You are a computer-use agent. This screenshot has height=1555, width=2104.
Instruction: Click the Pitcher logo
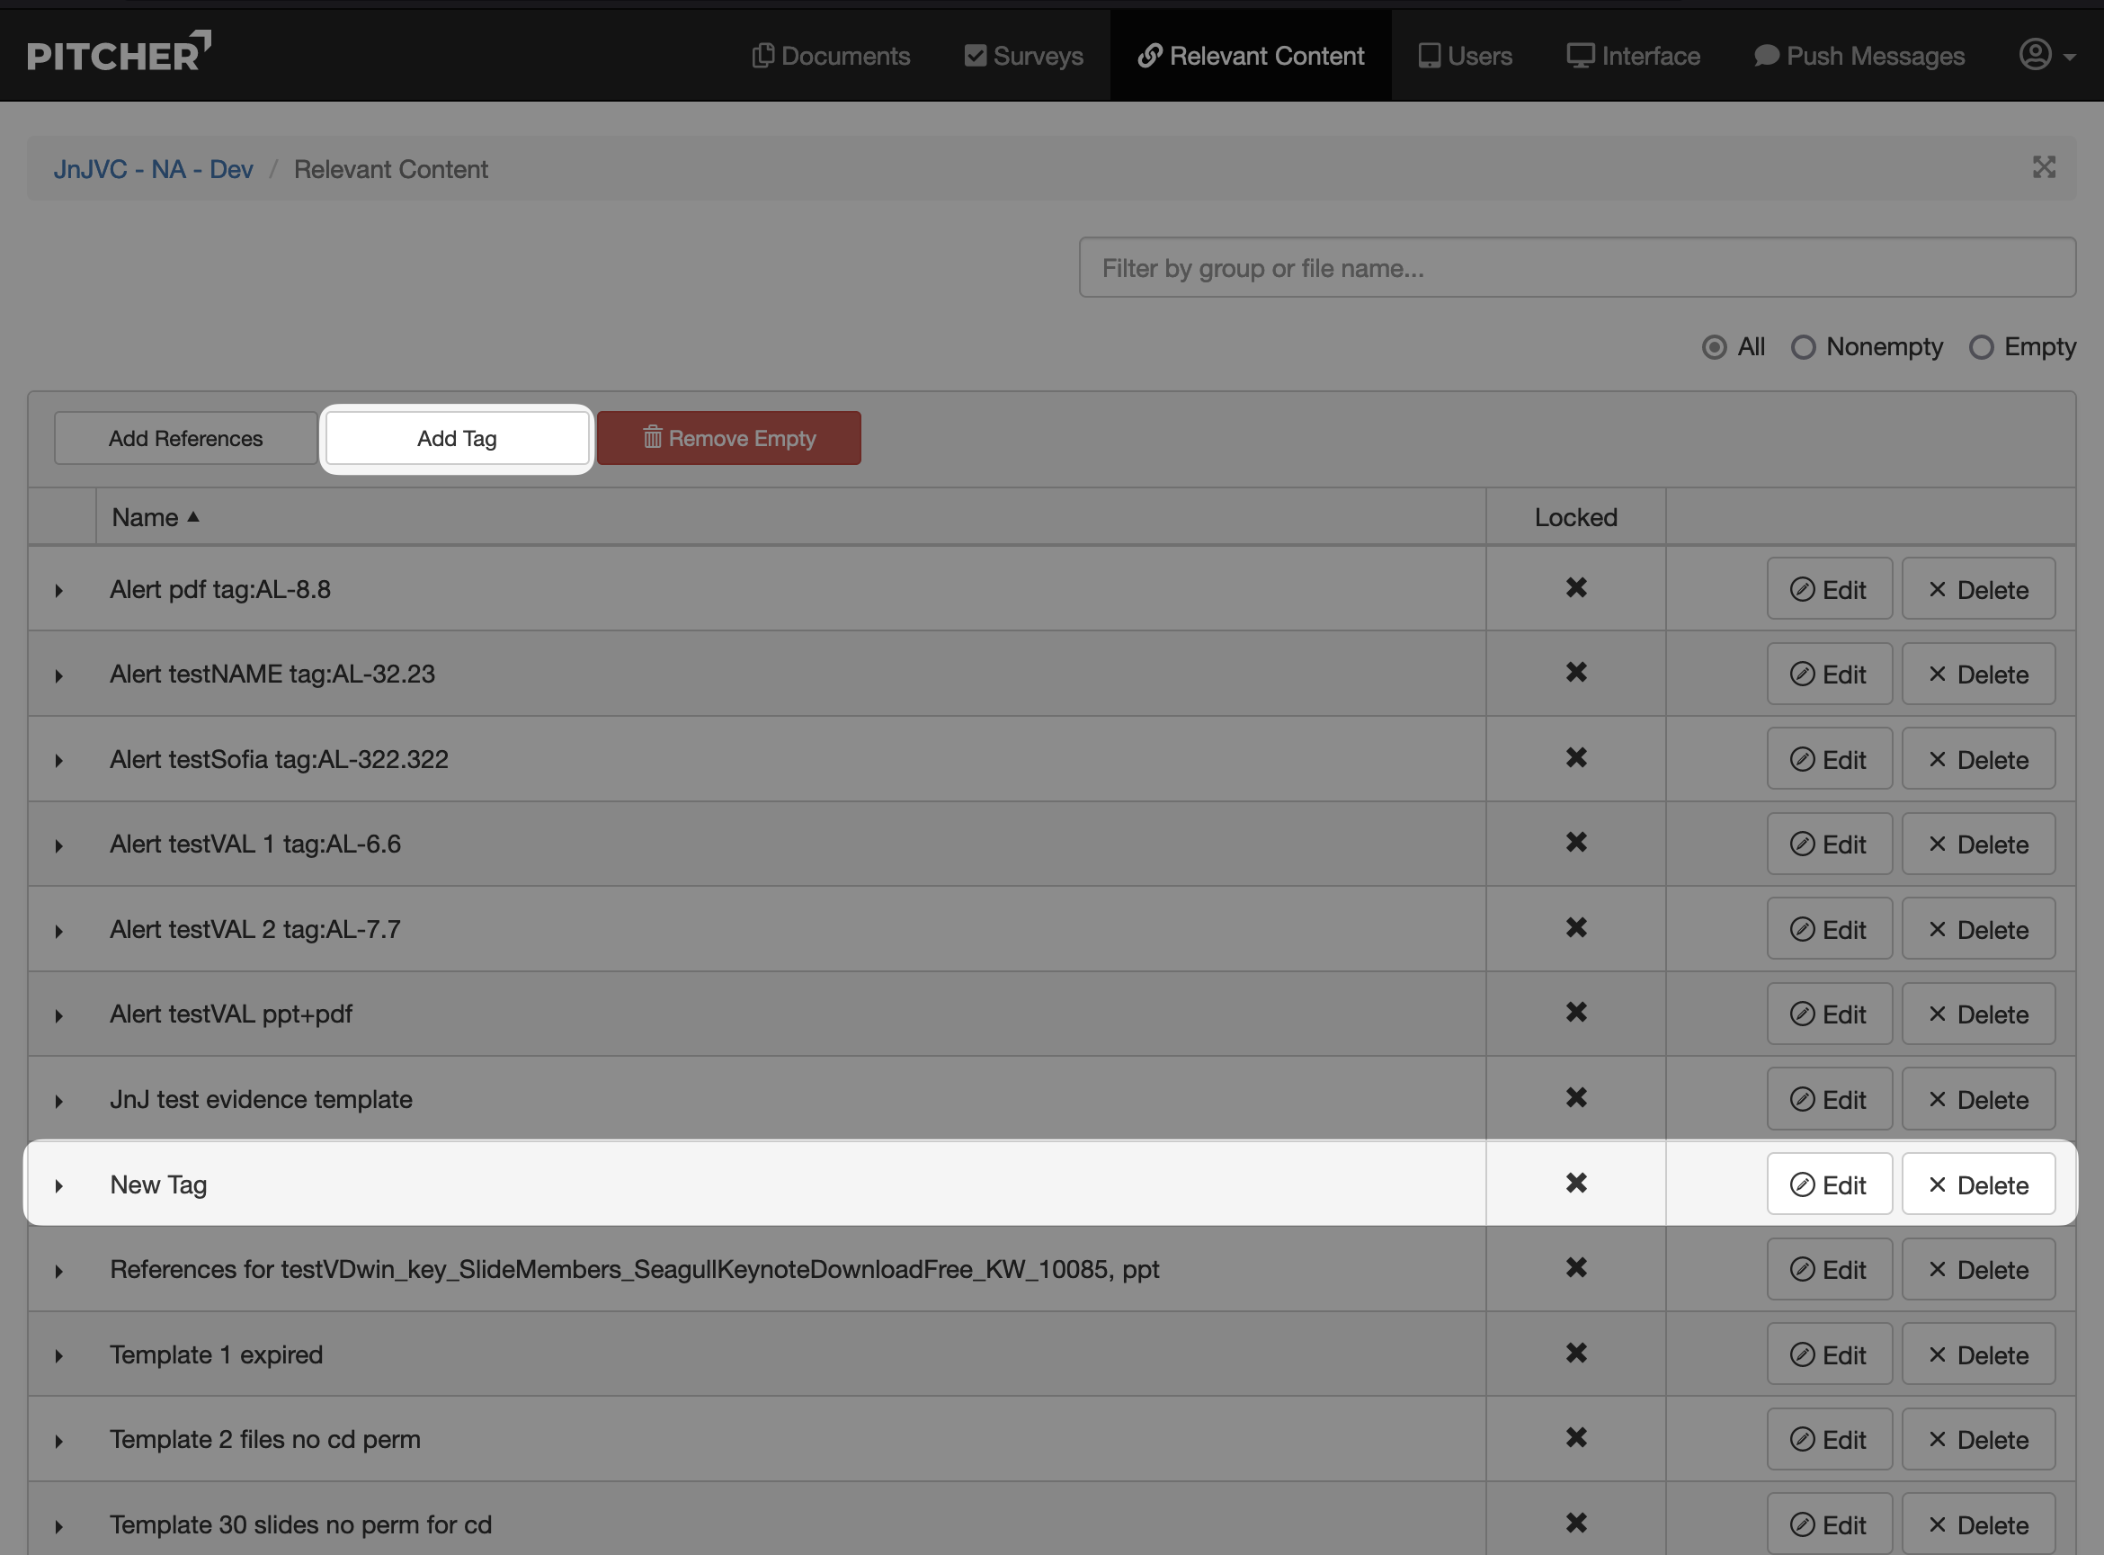(119, 54)
